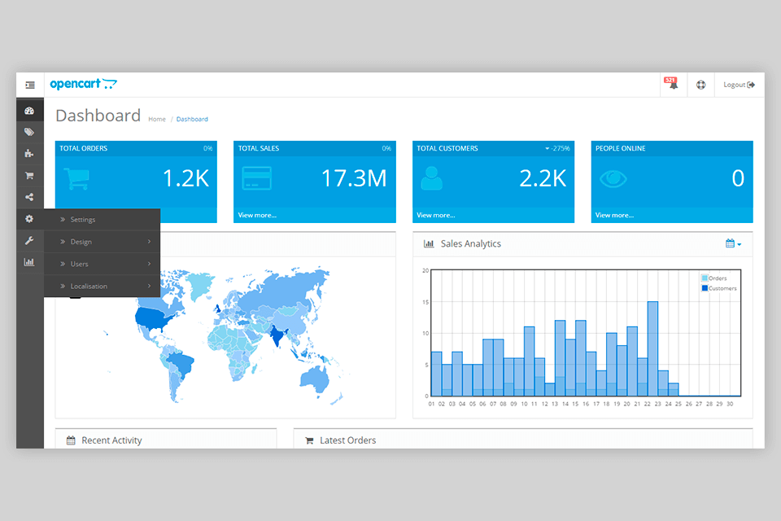The width and height of the screenshot is (781, 521).
Task: Click the Sales Analytics chart icon
Action: click(429, 243)
